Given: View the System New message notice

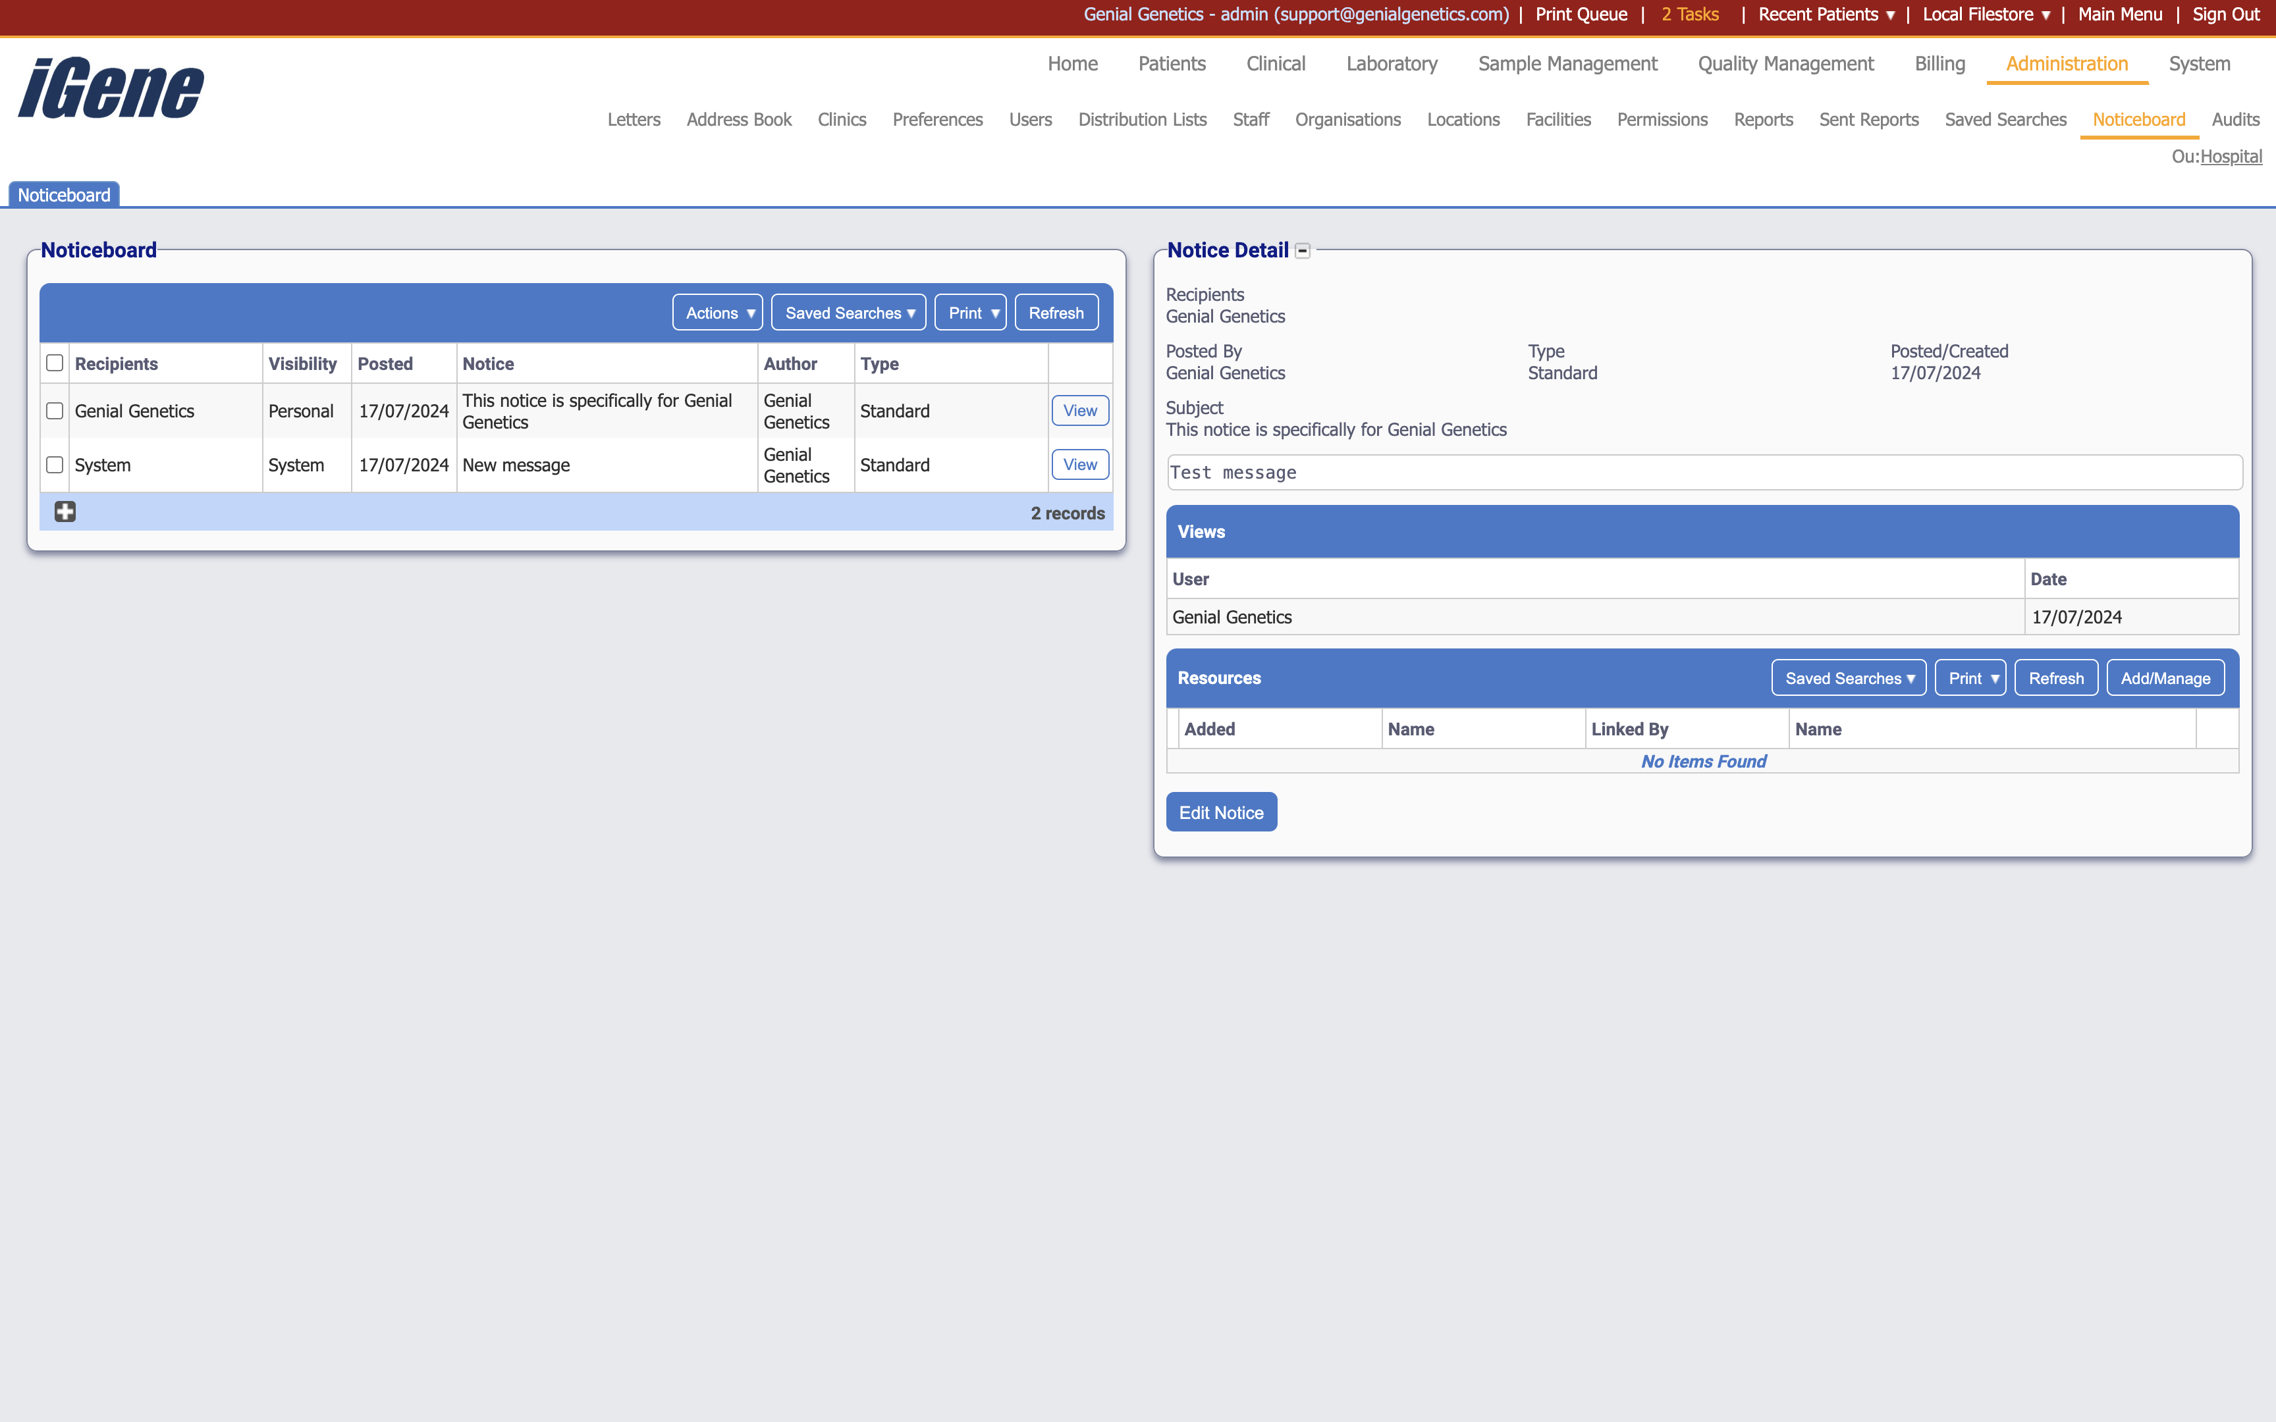Looking at the screenshot, I should point(1079,465).
